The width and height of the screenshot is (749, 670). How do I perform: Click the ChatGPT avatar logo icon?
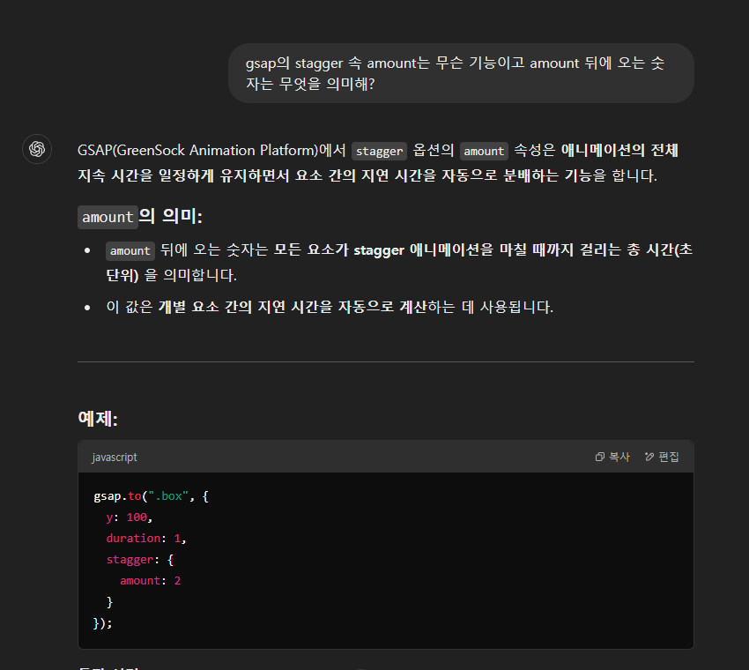(37, 149)
